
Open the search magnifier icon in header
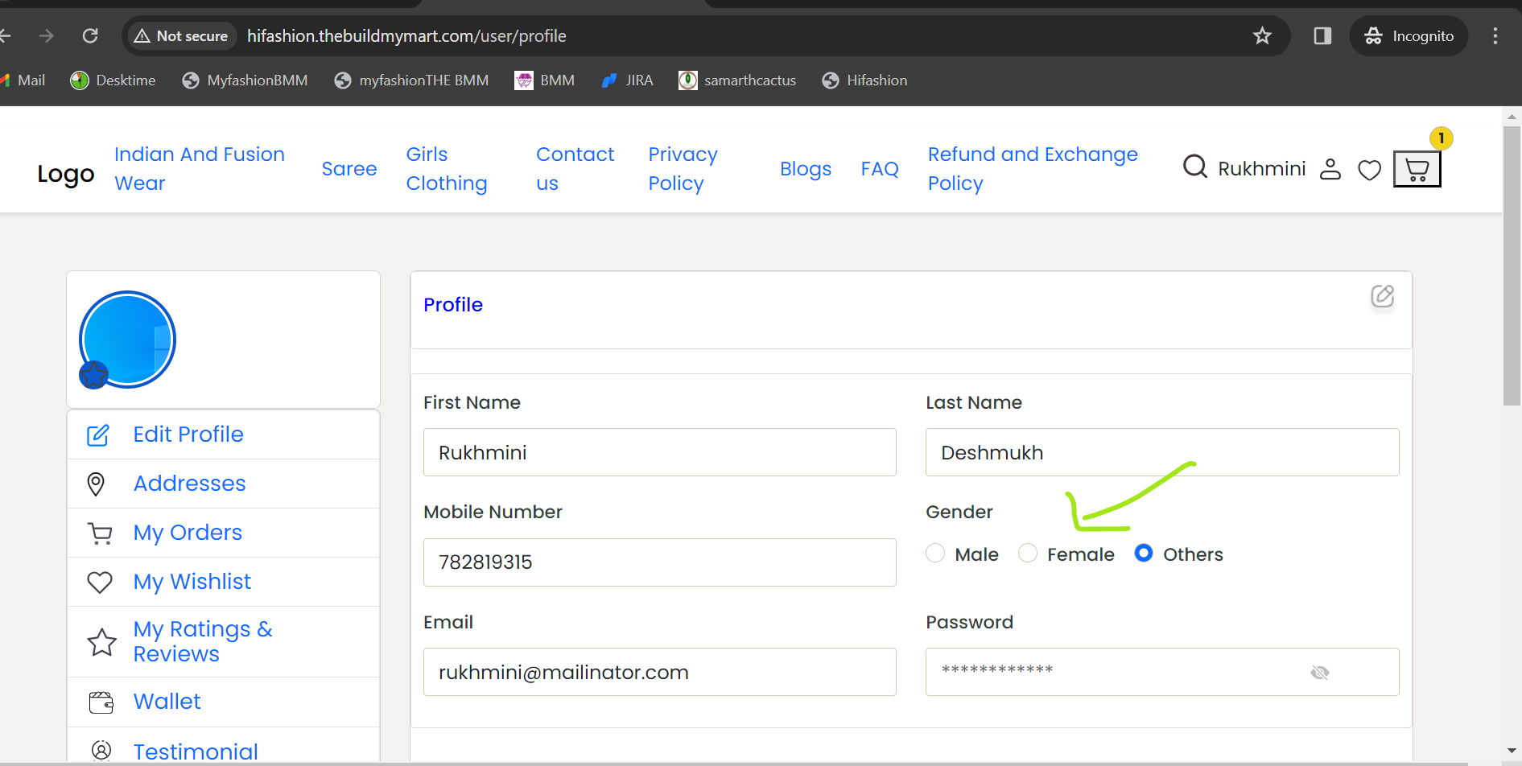pyautogui.click(x=1194, y=167)
